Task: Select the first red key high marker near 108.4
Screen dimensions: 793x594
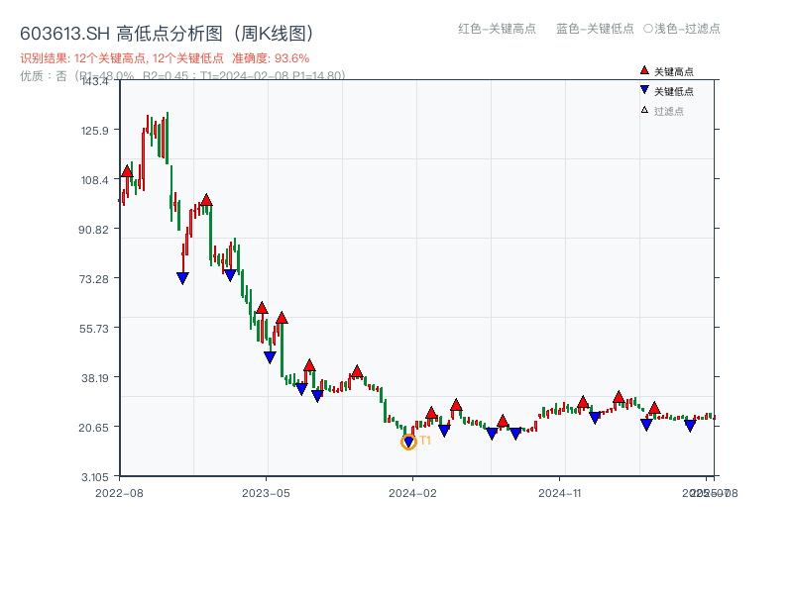Action: pyautogui.click(x=127, y=171)
